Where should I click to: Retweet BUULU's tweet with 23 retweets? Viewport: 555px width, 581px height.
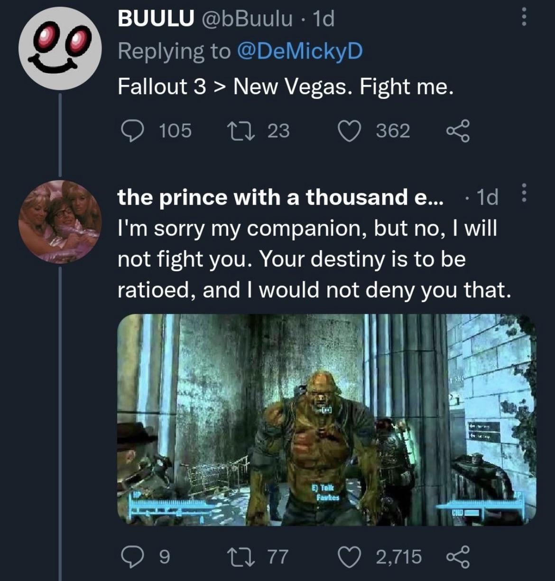coord(235,131)
